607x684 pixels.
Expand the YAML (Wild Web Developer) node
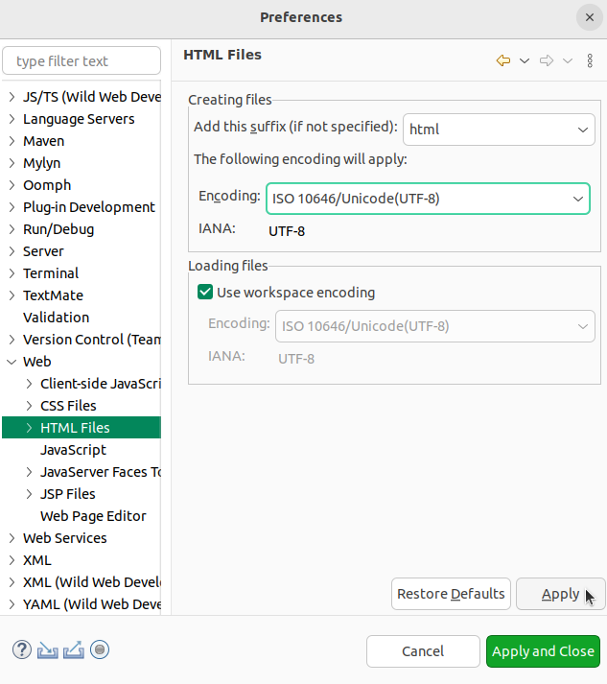pos(12,604)
